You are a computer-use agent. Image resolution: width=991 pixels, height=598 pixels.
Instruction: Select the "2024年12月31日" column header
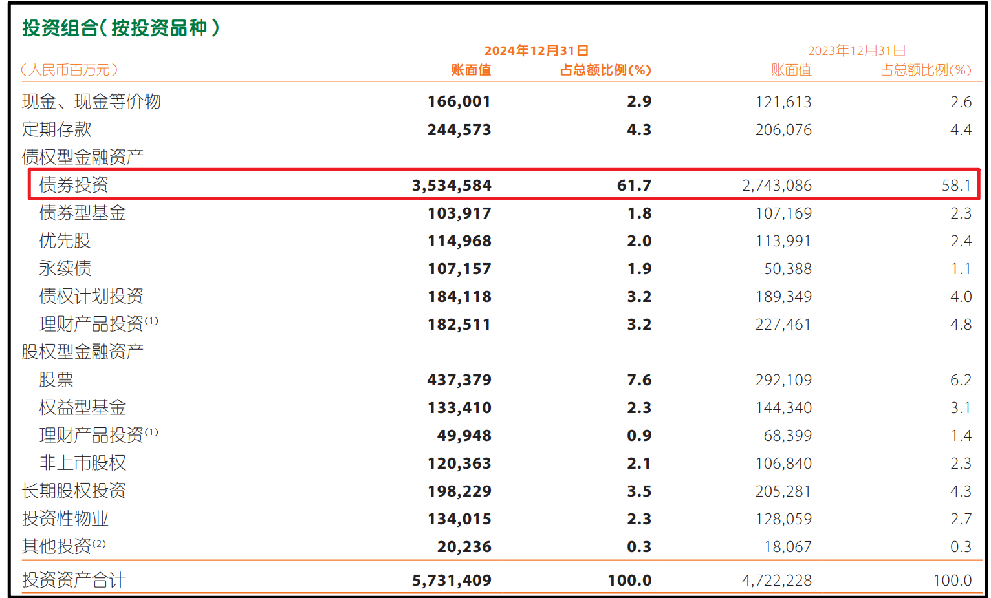tap(536, 50)
